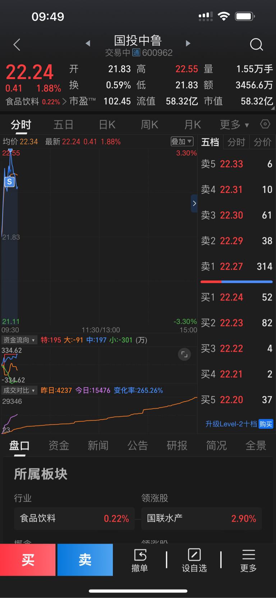Click the blue S marker on chart

10,182
